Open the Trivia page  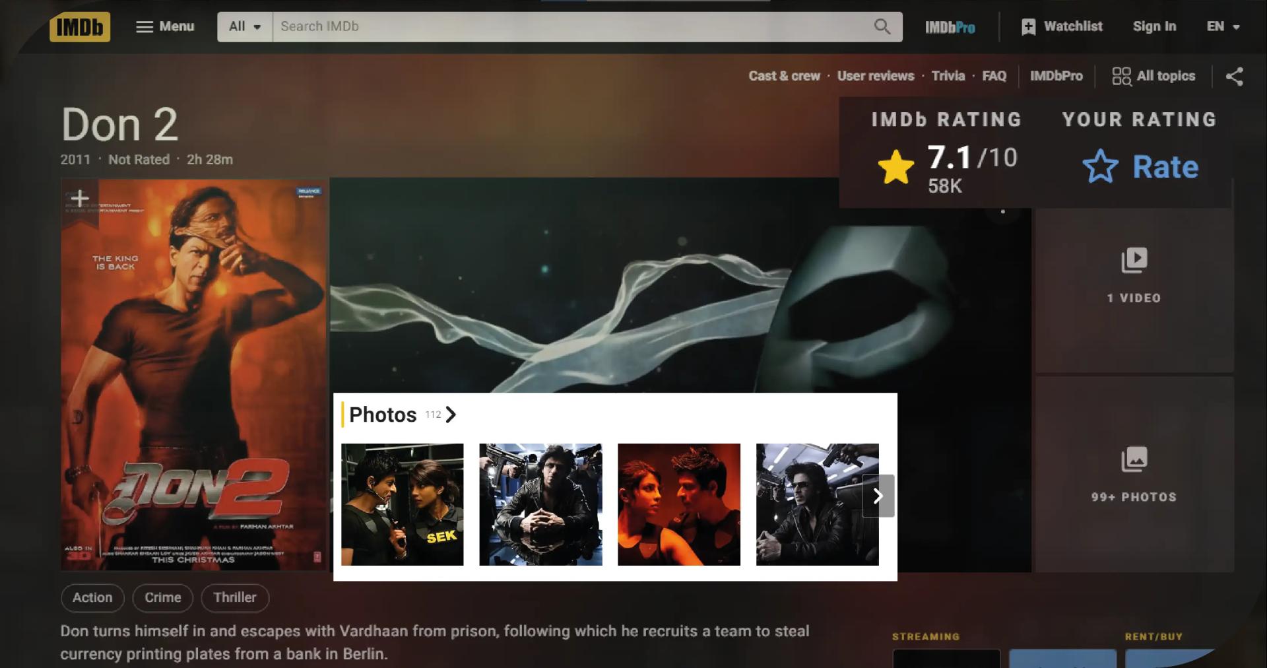click(948, 76)
